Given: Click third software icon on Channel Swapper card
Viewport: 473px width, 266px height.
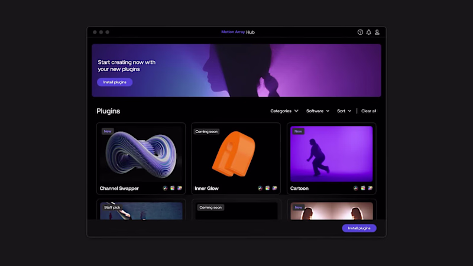Looking at the screenshot, I should (x=180, y=188).
